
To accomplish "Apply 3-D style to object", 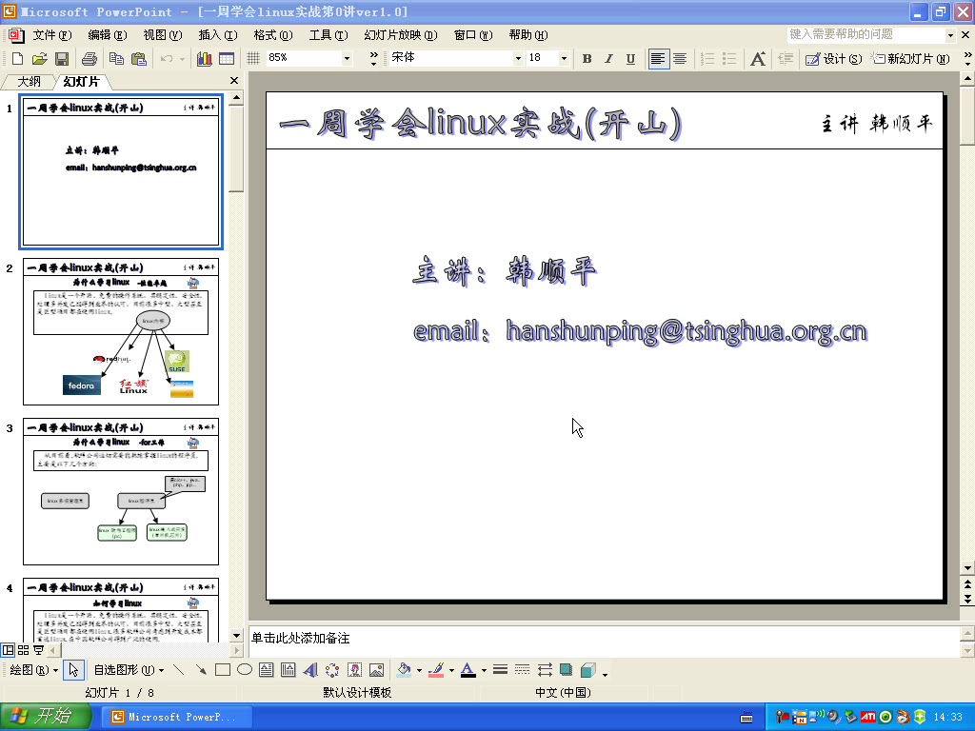I will pos(587,669).
